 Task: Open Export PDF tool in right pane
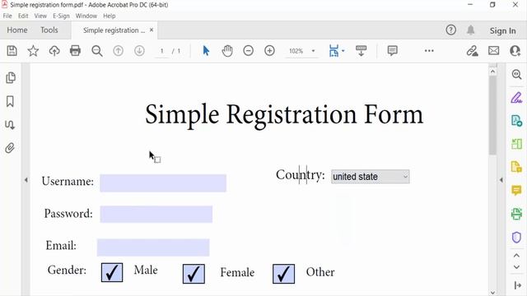[516, 120]
